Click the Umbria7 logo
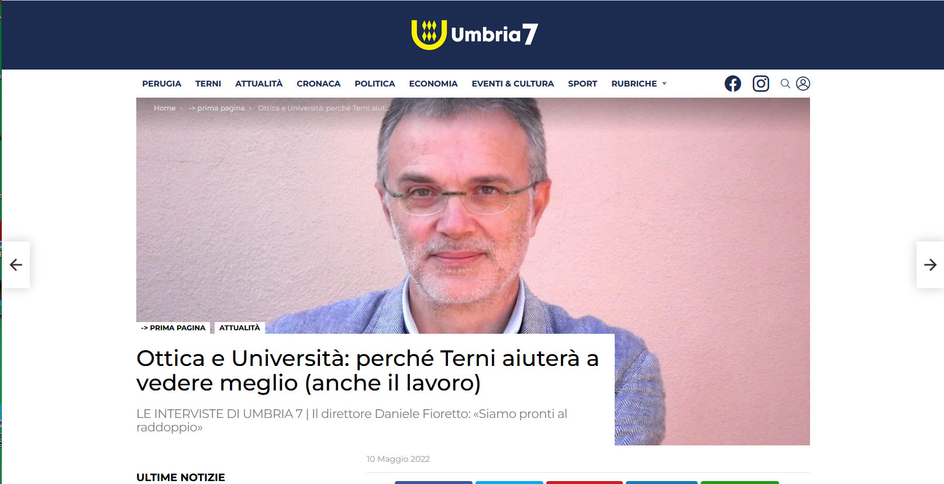 tap(474, 34)
